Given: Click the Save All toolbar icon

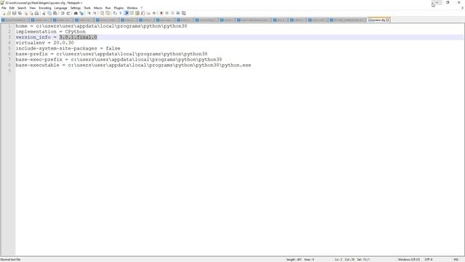Looking at the screenshot, I should point(20,13).
